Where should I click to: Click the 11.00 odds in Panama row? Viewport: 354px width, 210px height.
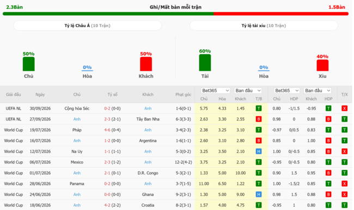(204, 184)
